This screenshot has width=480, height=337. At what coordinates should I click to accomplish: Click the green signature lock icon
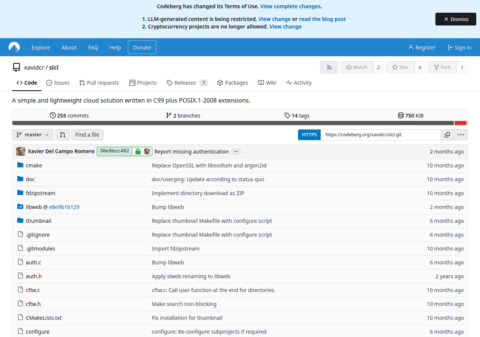[x=138, y=151]
